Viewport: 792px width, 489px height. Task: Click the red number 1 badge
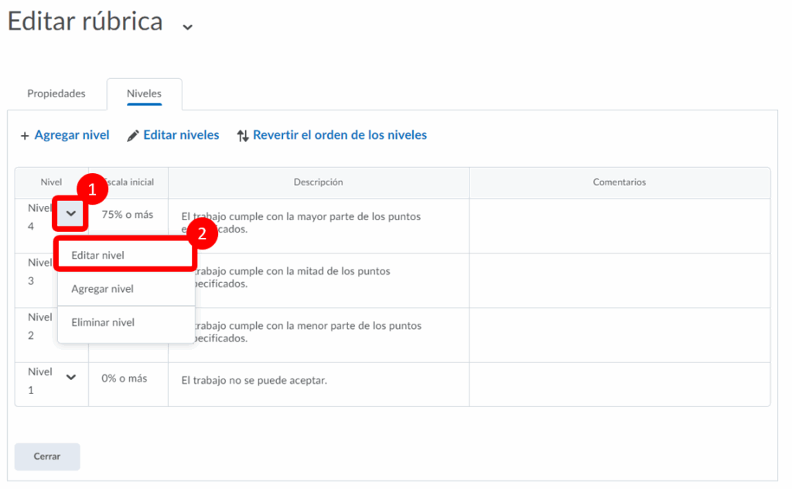point(91,189)
